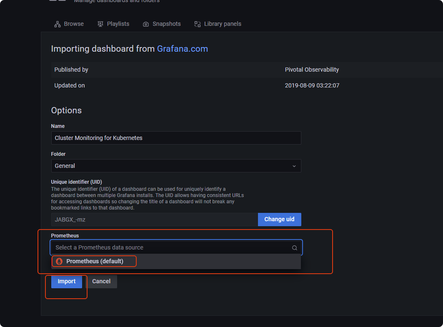Click the Unique identifier (UID) label

pos(77,182)
